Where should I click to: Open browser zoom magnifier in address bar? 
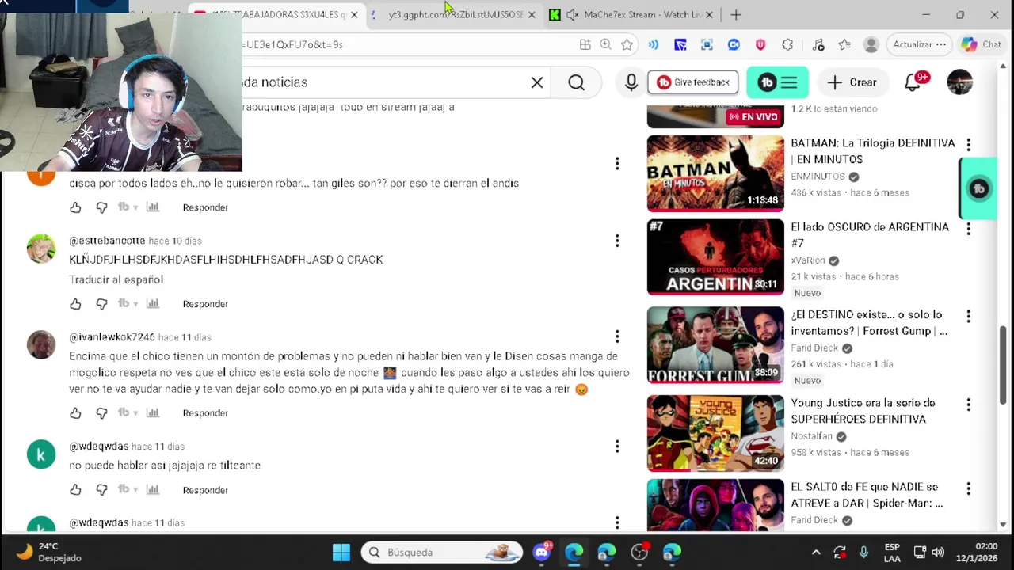click(605, 44)
